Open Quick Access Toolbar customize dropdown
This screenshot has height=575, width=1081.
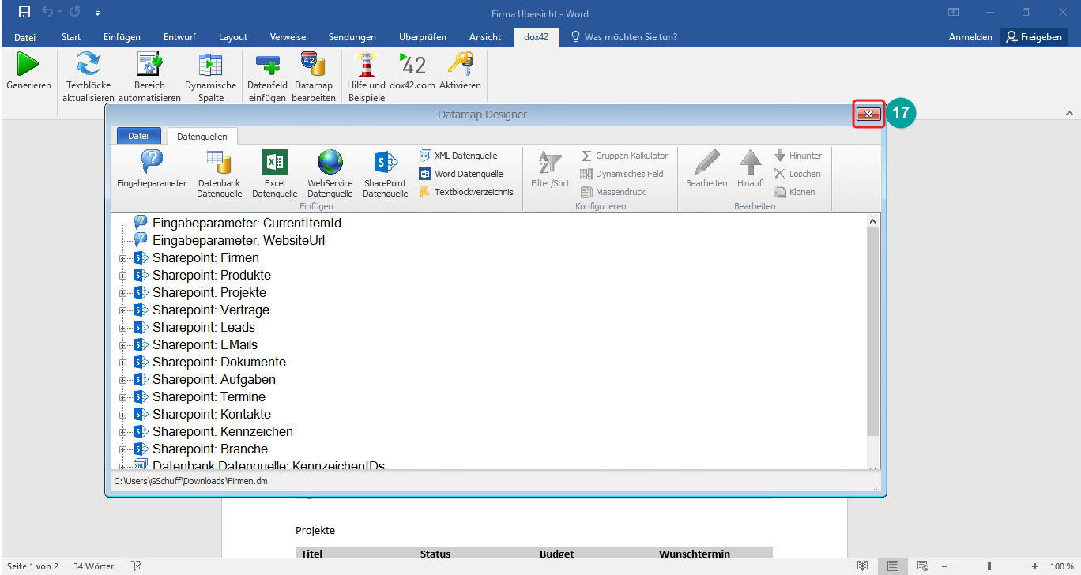click(x=97, y=13)
